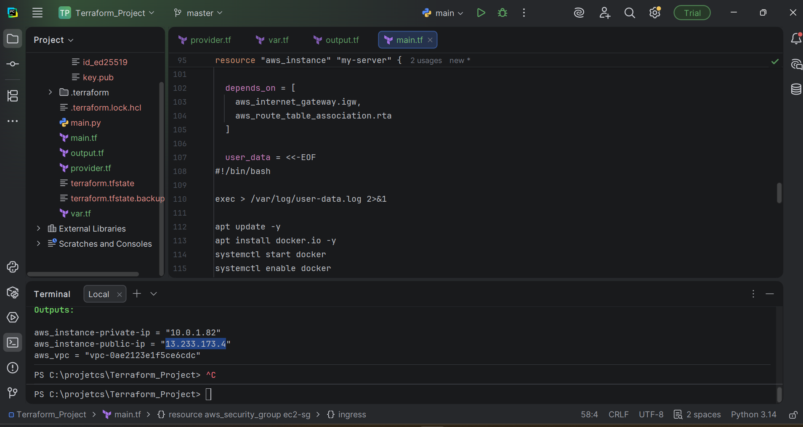
Task: Open AI chat tool window on right
Action: pyautogui.click(x=796, y=64)
